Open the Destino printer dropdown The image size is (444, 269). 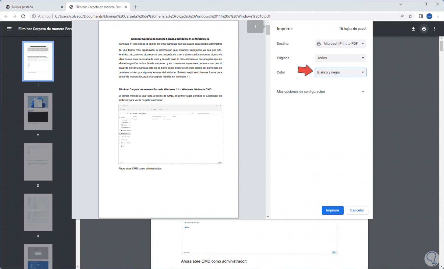(341, 44)
